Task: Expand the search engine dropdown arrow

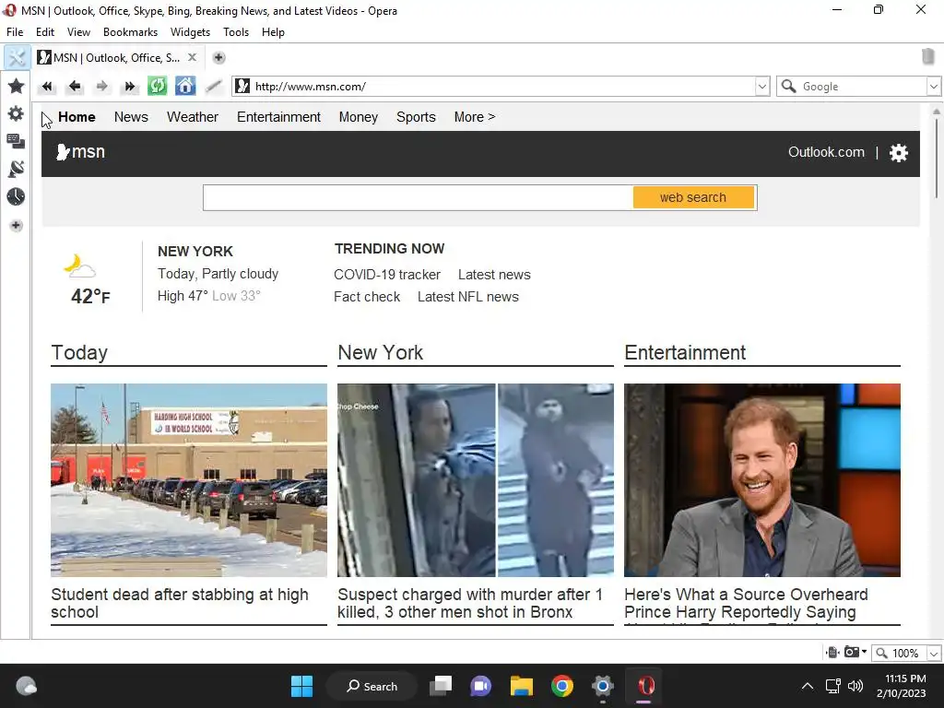Action: pyautogui.click(x=934, y=86)
